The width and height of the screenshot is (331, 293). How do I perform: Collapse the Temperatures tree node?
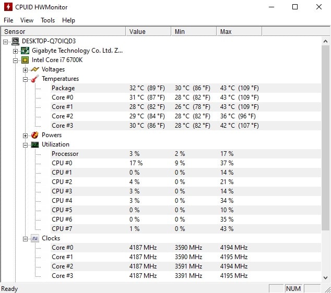[x=25, y=79]
